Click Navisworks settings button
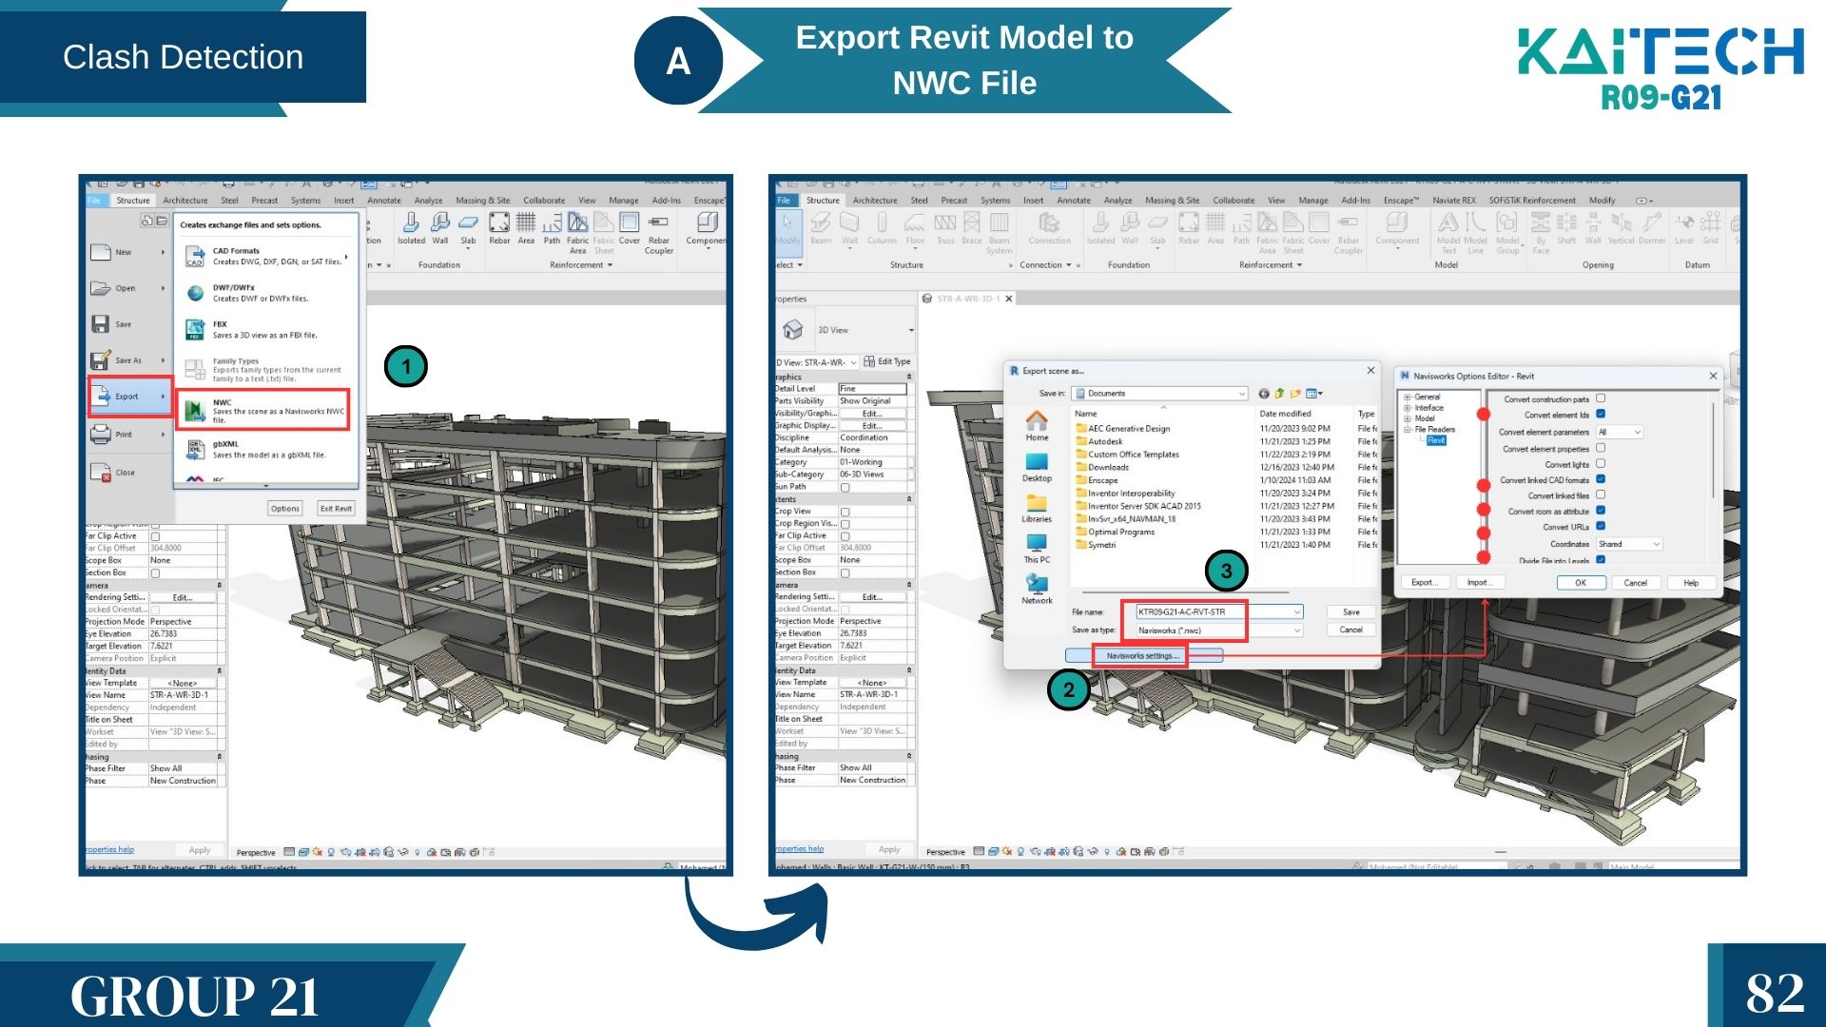 (x=1141, y=655)
